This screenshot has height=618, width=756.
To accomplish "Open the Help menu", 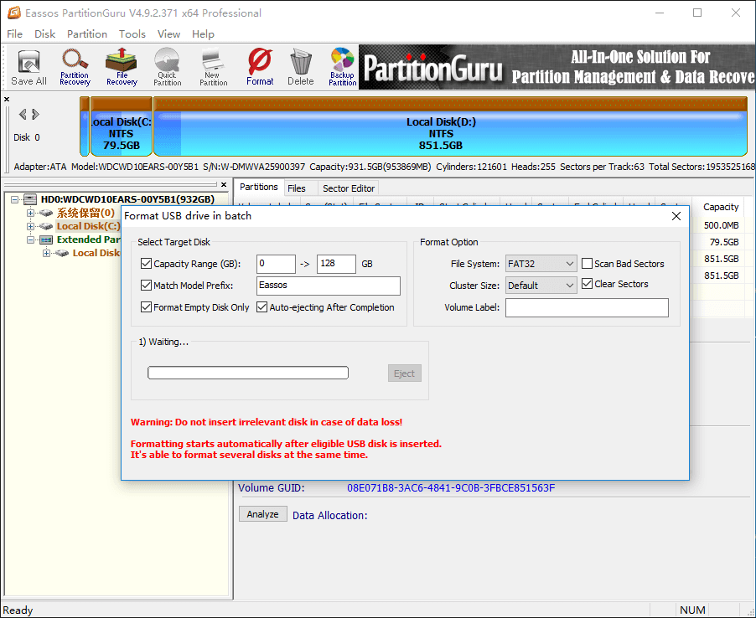I will click(x=203, y=34).
